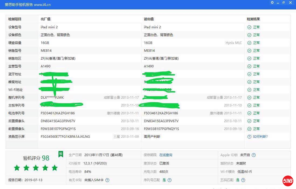
Task: Open 在线查询 warranty lookup link
Action: pos(166,155)
